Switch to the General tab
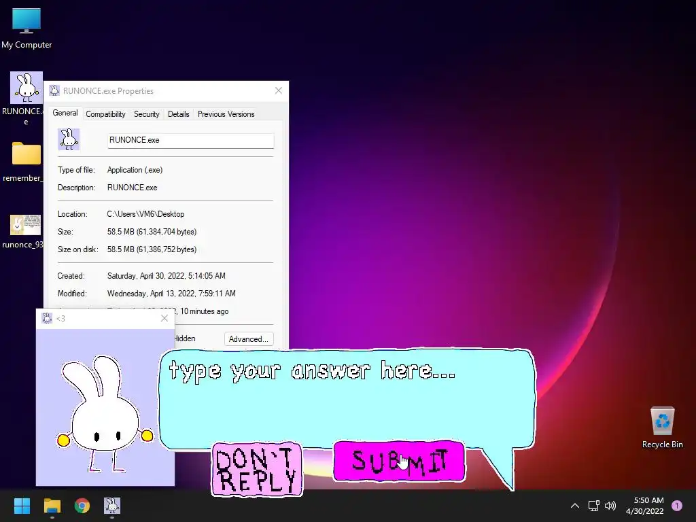This screenshot has width=696, height=522. [65, 114]
